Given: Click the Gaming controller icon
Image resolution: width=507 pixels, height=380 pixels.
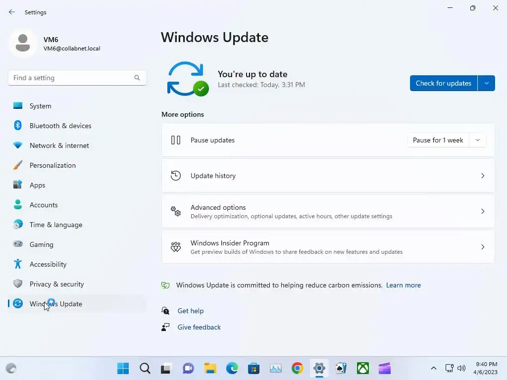Looking at the screenshot, I should (18, 244).
